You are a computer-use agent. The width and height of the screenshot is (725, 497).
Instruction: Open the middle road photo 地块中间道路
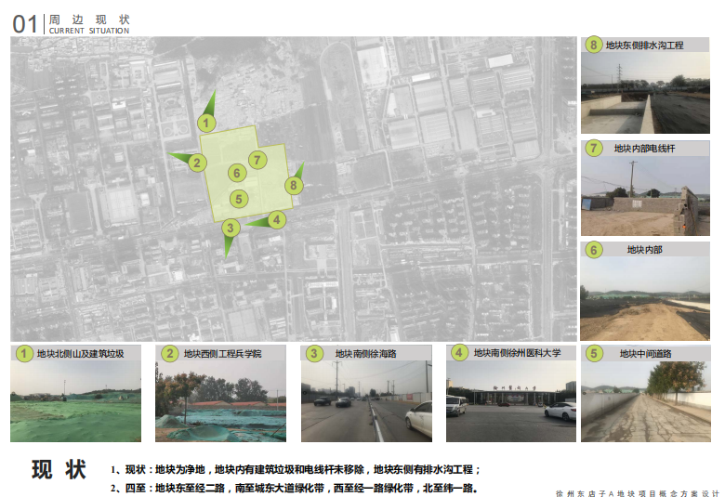coord(645,401)
